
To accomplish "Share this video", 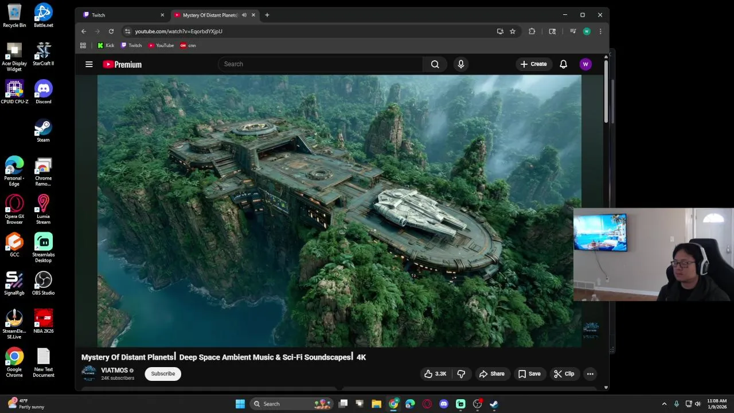I will pyautogui.click(x=492, y=374).
